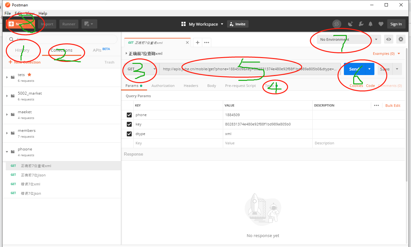411x247 pixels.
Task: Click folder icon of 5002_market collection
Action: [13, 96]
